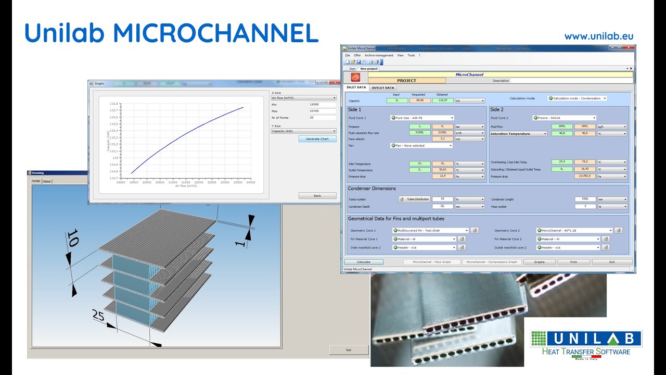Screen dimensions: 666x375
Task: Switch to the Start tab
Action: pos(352,69)
